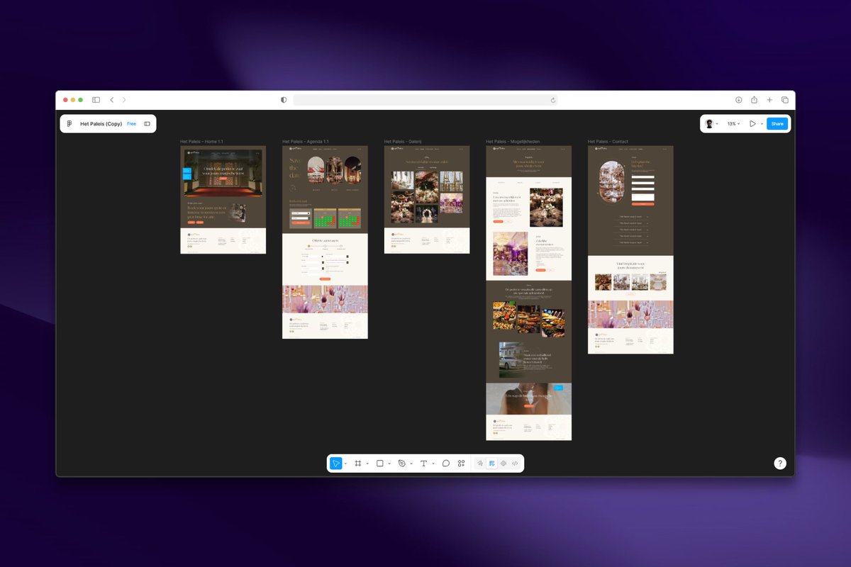Image resolution: width=851 pixels, height=567 pixels.
Task: Select the Mogelijkheden frame thumbnail
Action: pos(528,293)
